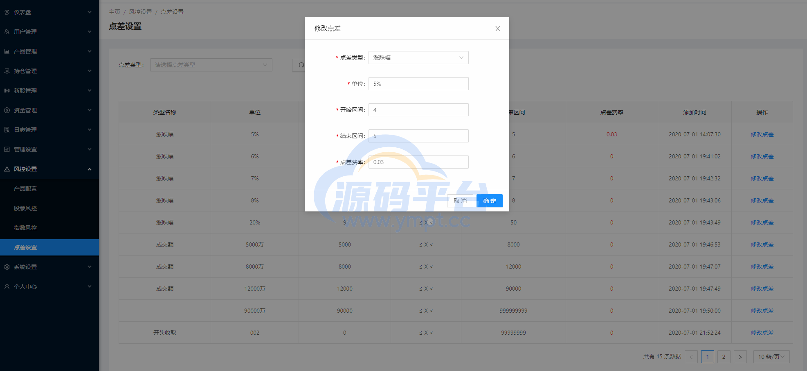Click the 单位 input field with 5%
807x371 pixels.
click(418, 84)
